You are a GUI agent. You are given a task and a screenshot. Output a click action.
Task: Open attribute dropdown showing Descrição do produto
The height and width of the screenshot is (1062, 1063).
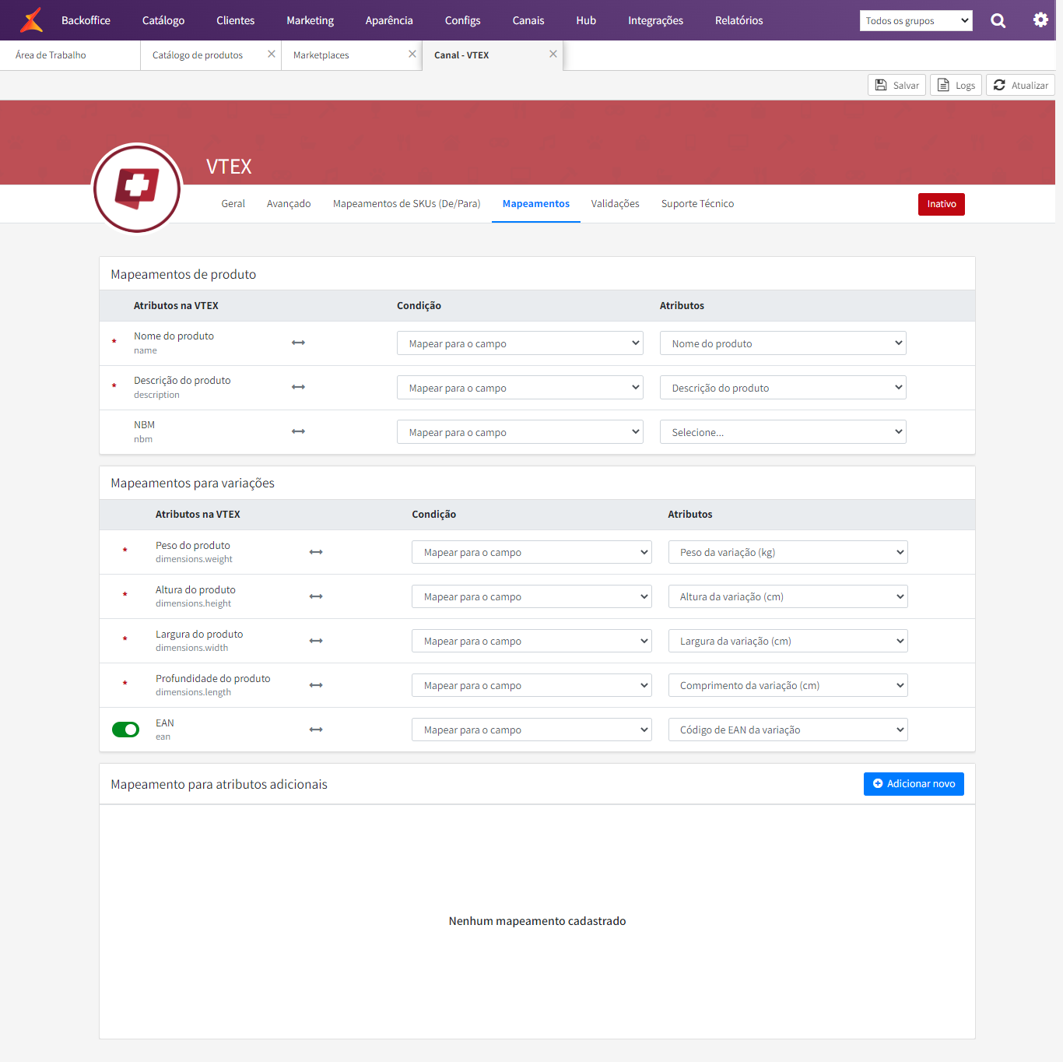tap(783, 388)
